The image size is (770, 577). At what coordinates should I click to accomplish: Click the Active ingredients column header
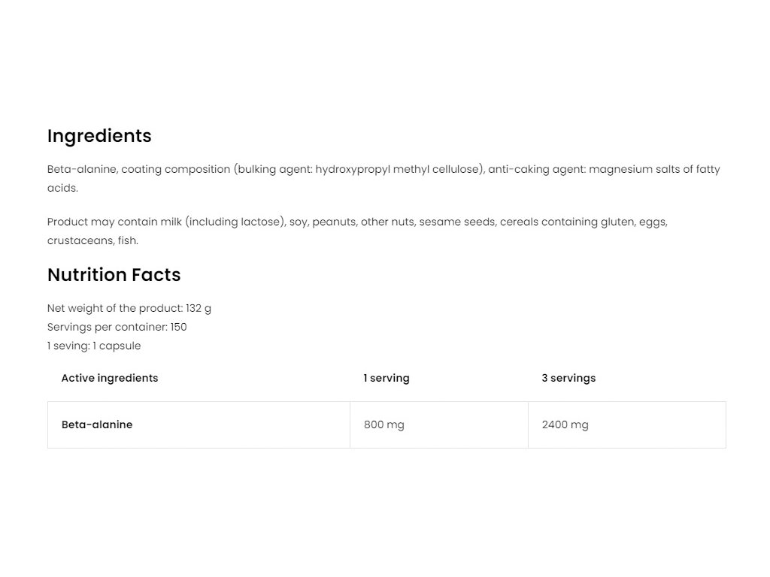tap(110, 378)
